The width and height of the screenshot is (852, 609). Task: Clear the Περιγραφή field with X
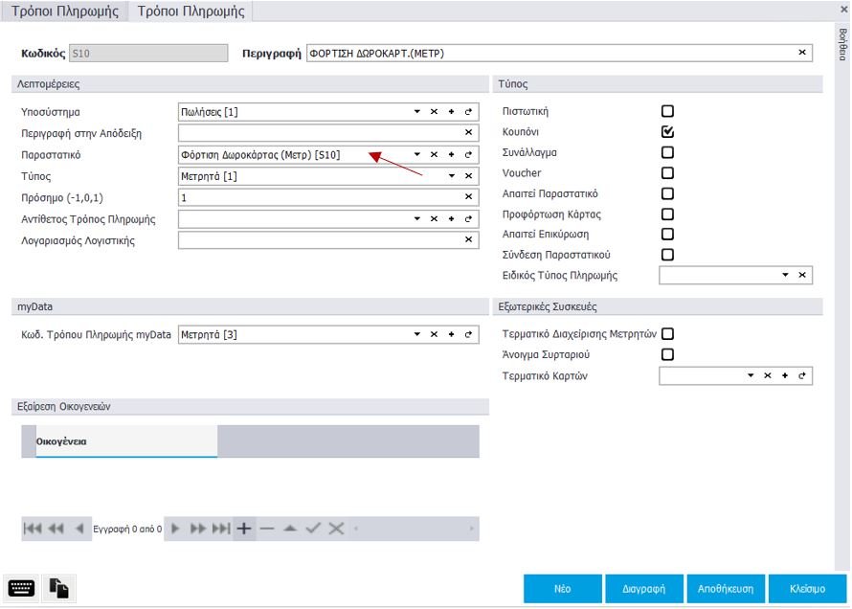point(802,53)
